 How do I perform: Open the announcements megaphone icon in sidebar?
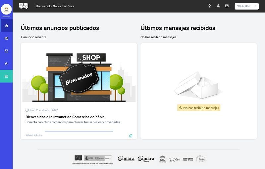point(6,38)
